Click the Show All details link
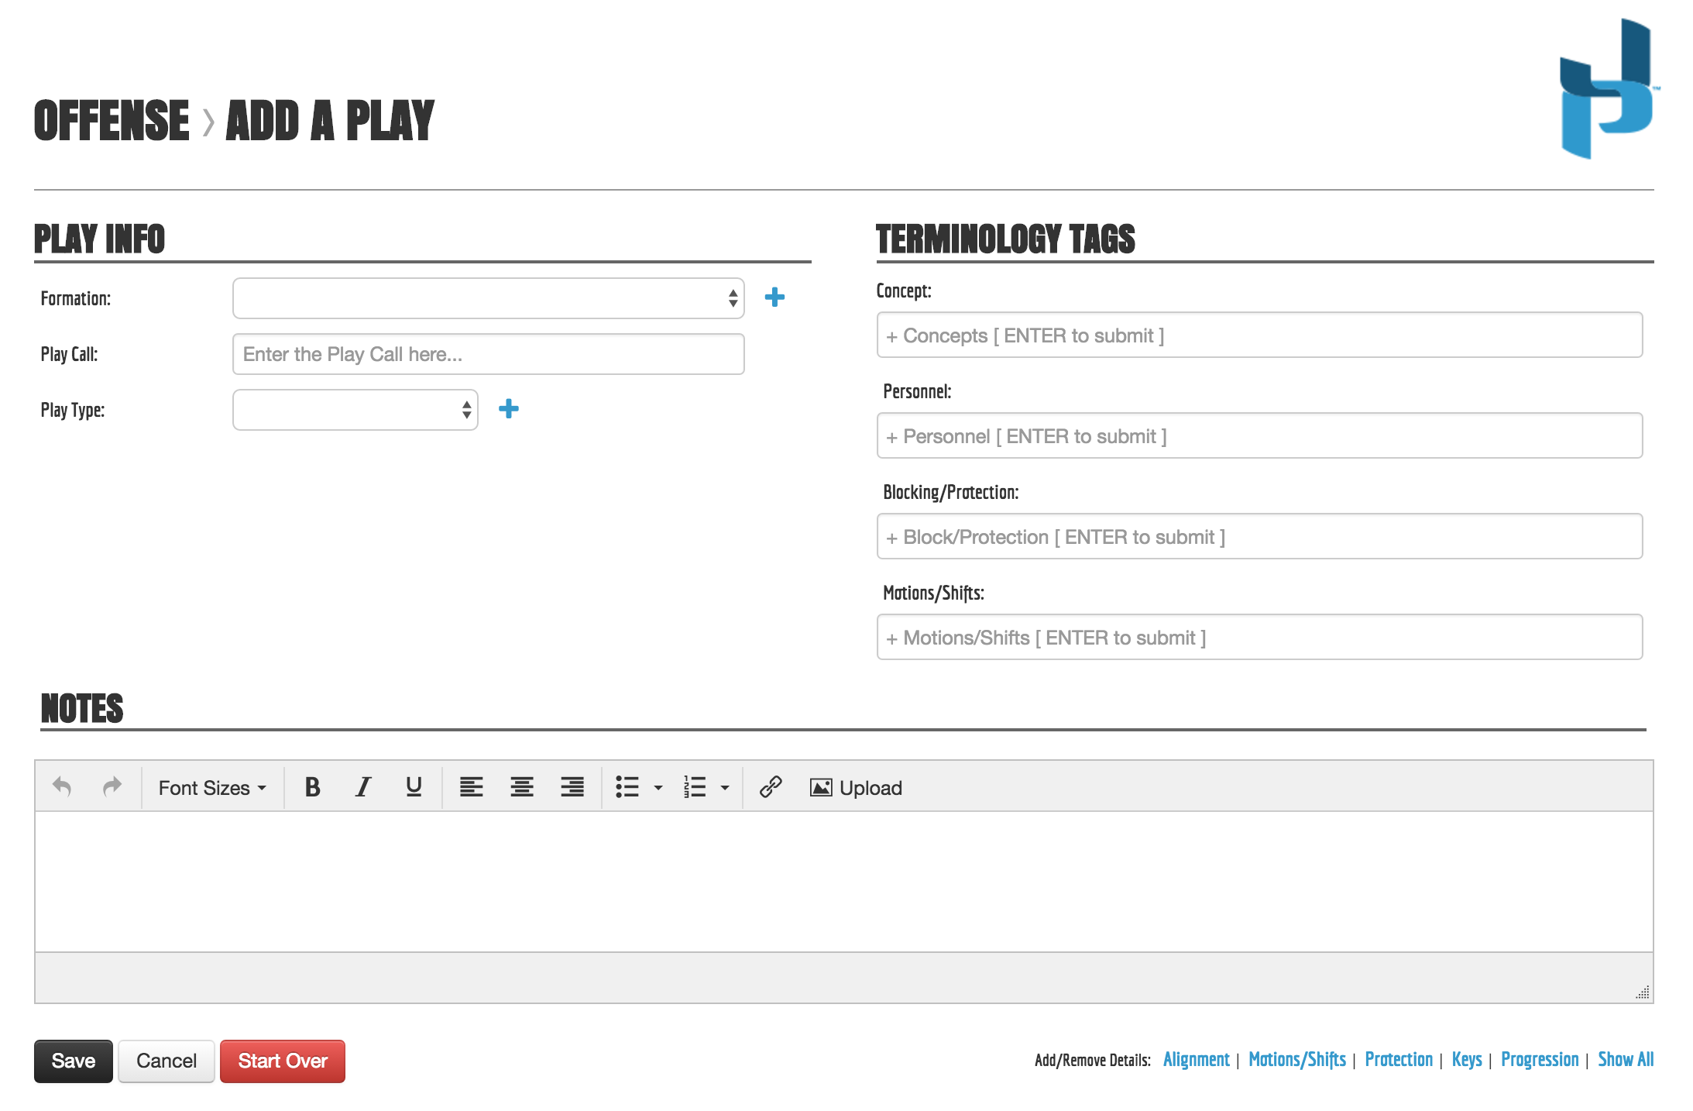 tap(1625, 1059)
